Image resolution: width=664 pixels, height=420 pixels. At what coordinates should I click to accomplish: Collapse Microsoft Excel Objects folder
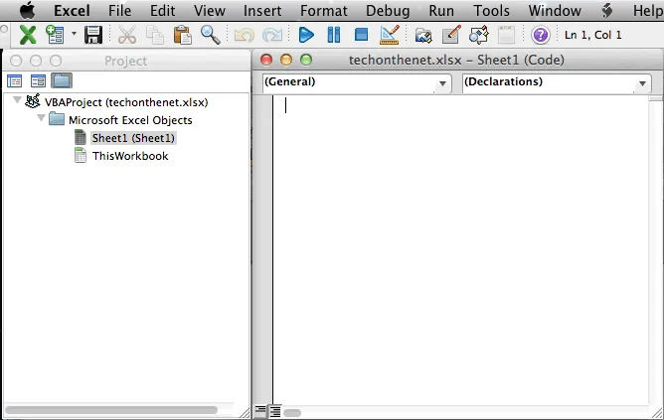coord(41,117)
